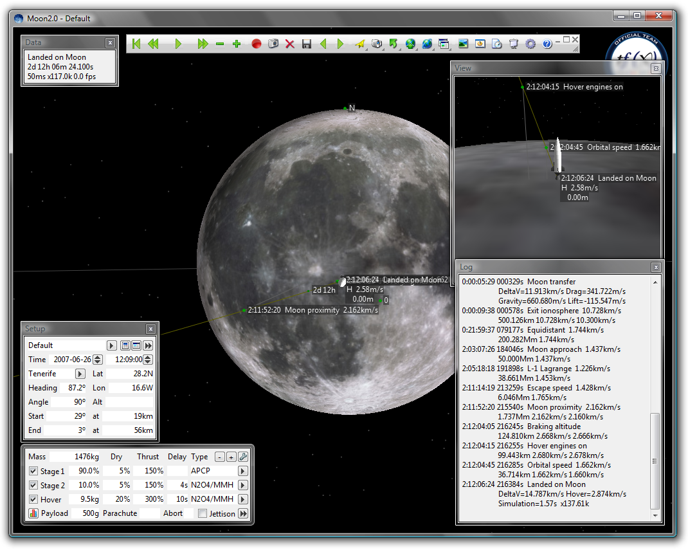This screenshot has width=688, height=550.
Task: Click the red X delete icon
Action: (x=290, y=44)
